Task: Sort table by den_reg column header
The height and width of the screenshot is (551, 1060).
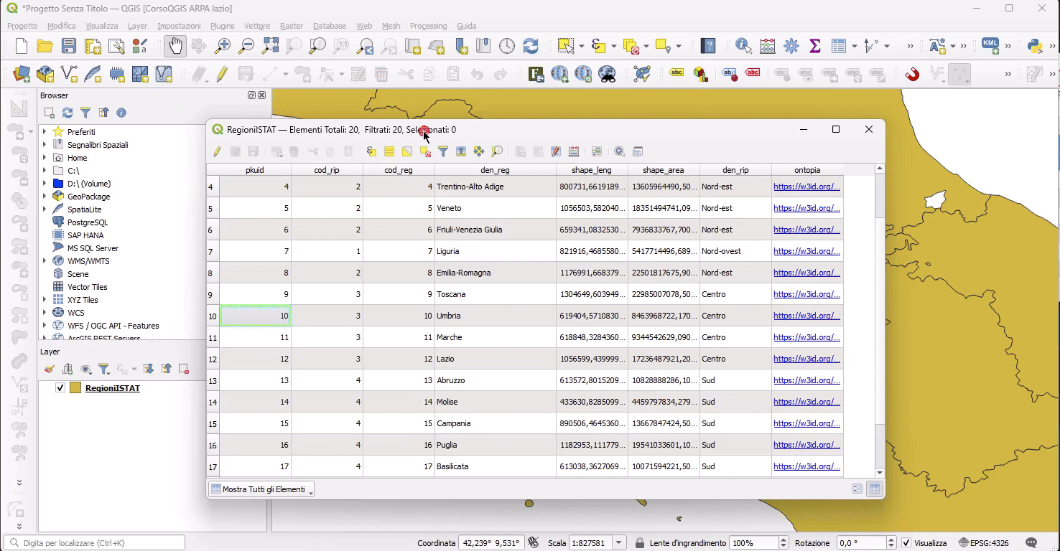Action: point(495,170)
